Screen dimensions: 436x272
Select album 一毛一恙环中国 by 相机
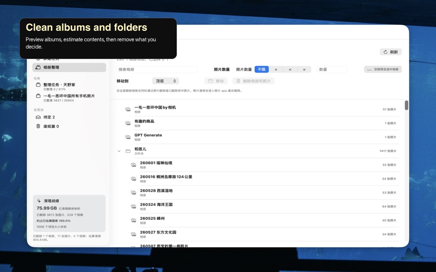pos(258,109)
